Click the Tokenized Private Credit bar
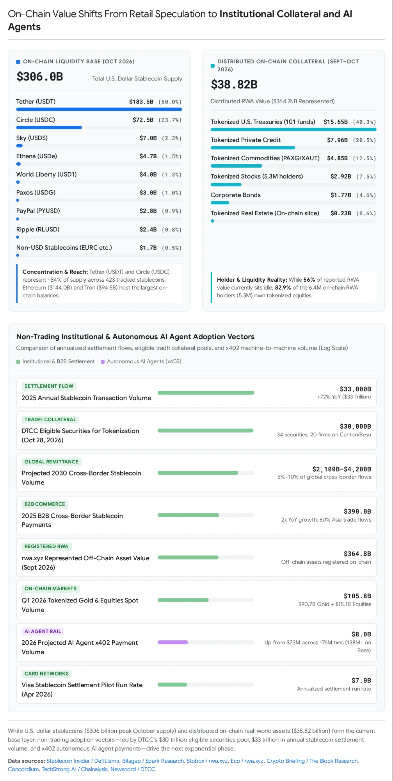This screenshot has height=781, width=393. 293,148
